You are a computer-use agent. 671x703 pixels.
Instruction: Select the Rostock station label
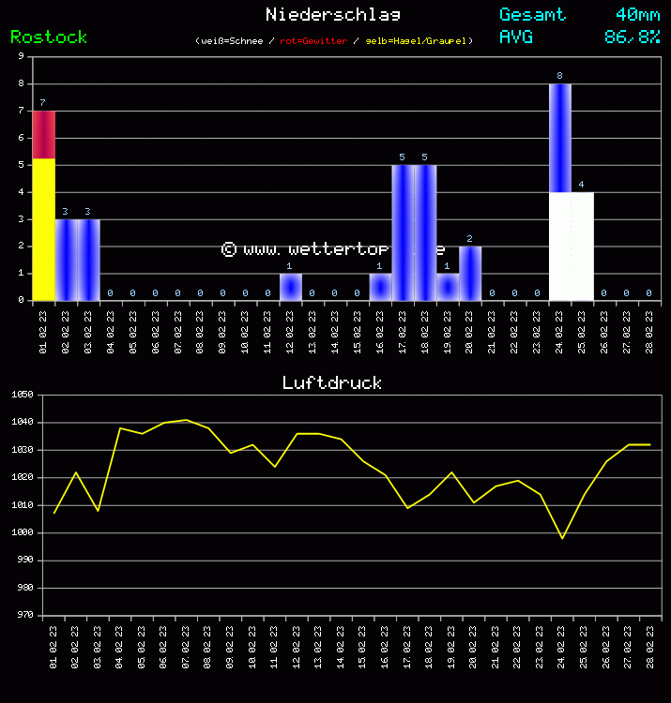49,37
